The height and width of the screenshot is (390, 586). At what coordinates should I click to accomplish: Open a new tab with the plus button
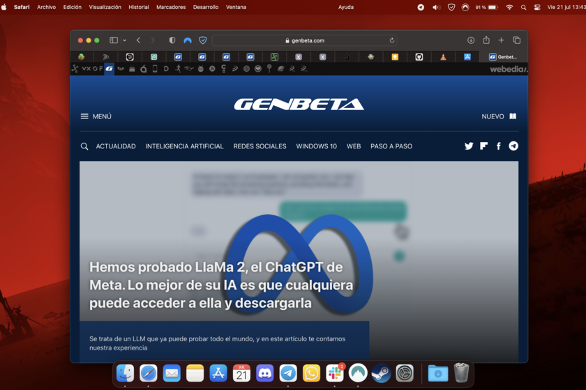click(501, 40)
